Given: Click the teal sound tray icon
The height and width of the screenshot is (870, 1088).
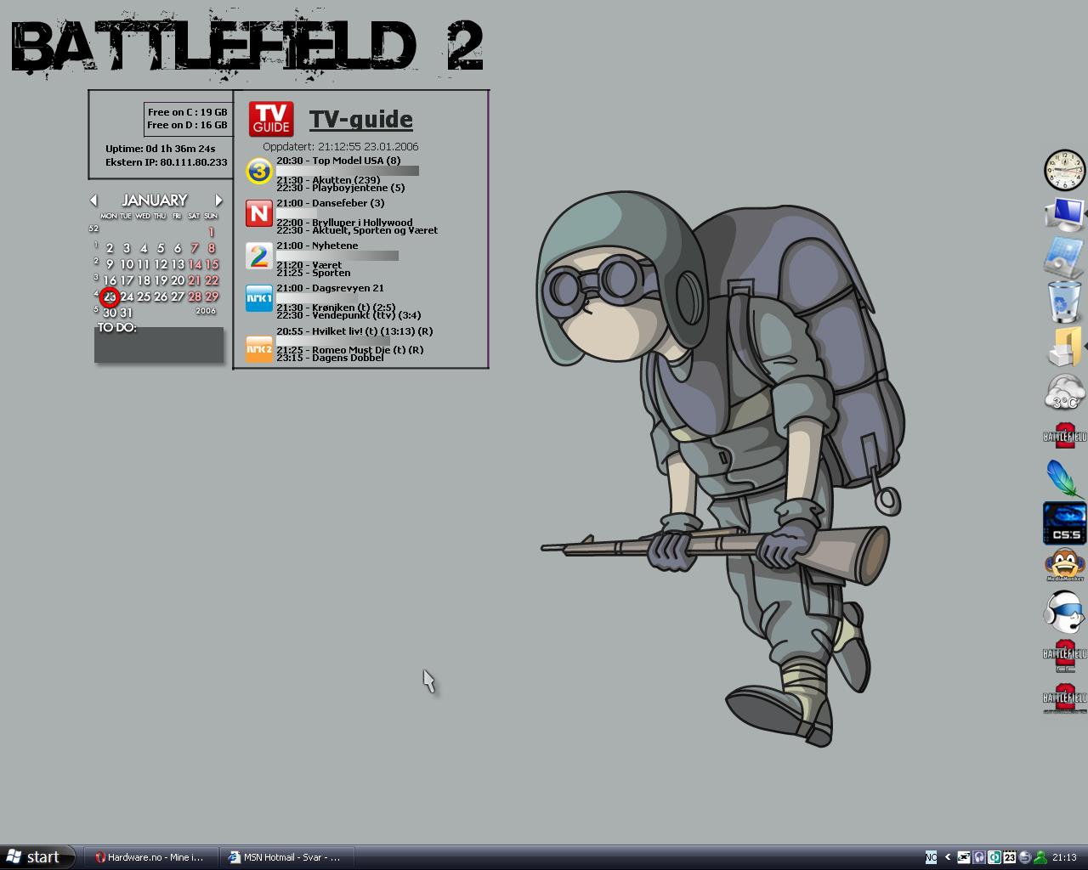Looking at the screenshot, I should coord(994,857).
